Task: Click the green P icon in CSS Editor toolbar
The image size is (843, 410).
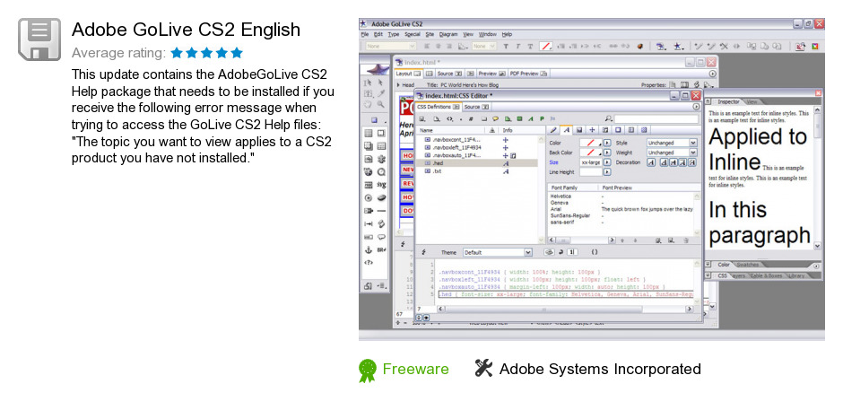Action: click(542, 118)
